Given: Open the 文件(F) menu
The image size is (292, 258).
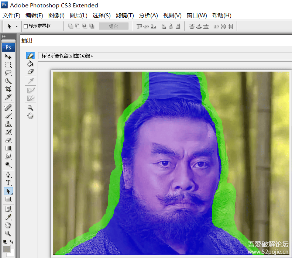Looking at the screenshot, I should pos(11,15).
